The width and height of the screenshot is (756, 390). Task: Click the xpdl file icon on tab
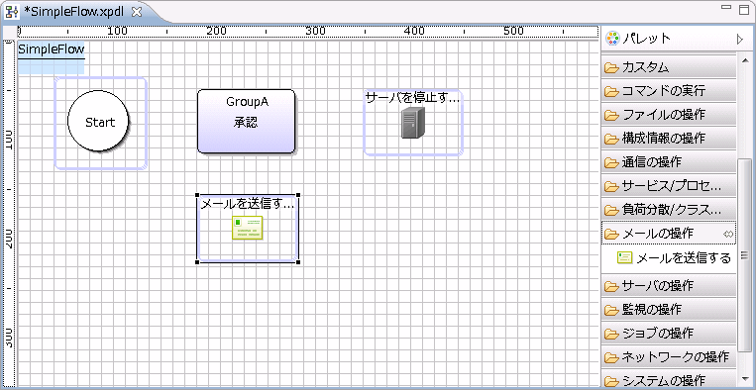[x=12, y=12]
